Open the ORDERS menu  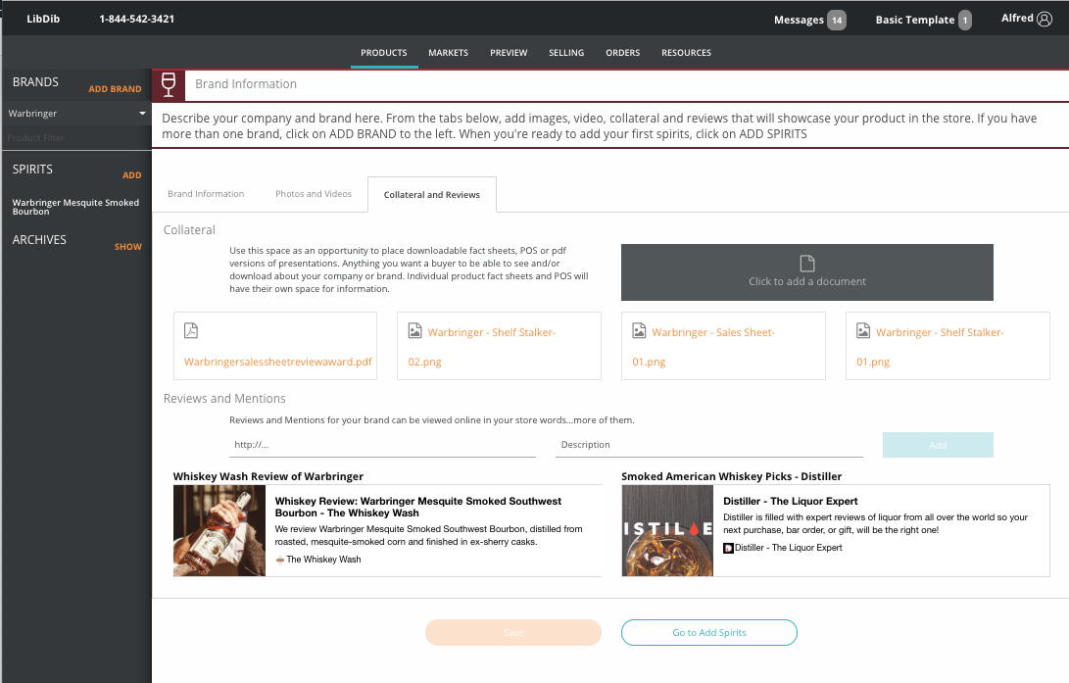coord(623,53)
